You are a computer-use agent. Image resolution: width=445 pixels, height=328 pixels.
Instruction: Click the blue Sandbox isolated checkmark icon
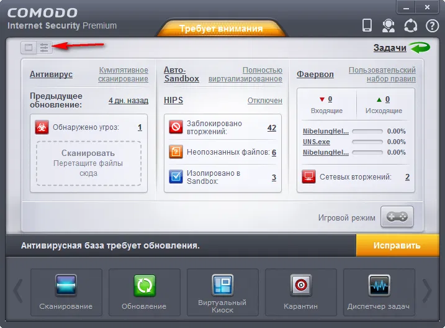pos(176,176)
